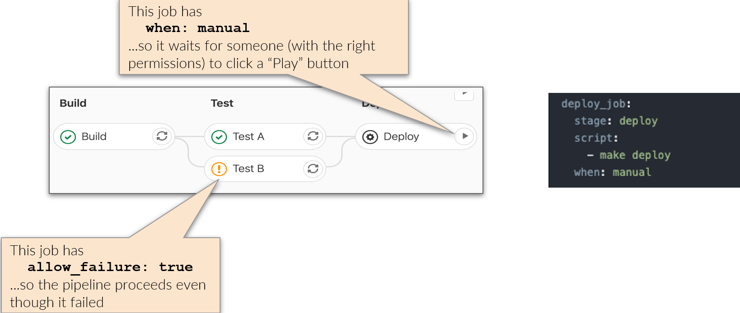
Task: Open the Deploy job
Action: coord(401,137)
